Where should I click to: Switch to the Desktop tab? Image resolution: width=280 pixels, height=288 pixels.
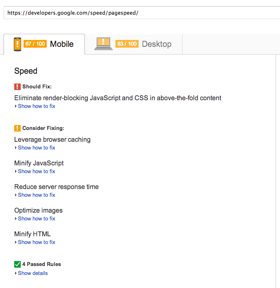(x=156, y=44)
